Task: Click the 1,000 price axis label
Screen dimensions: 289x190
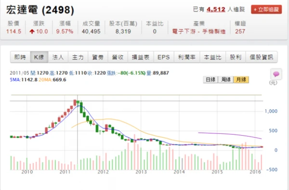Action: 271,111
